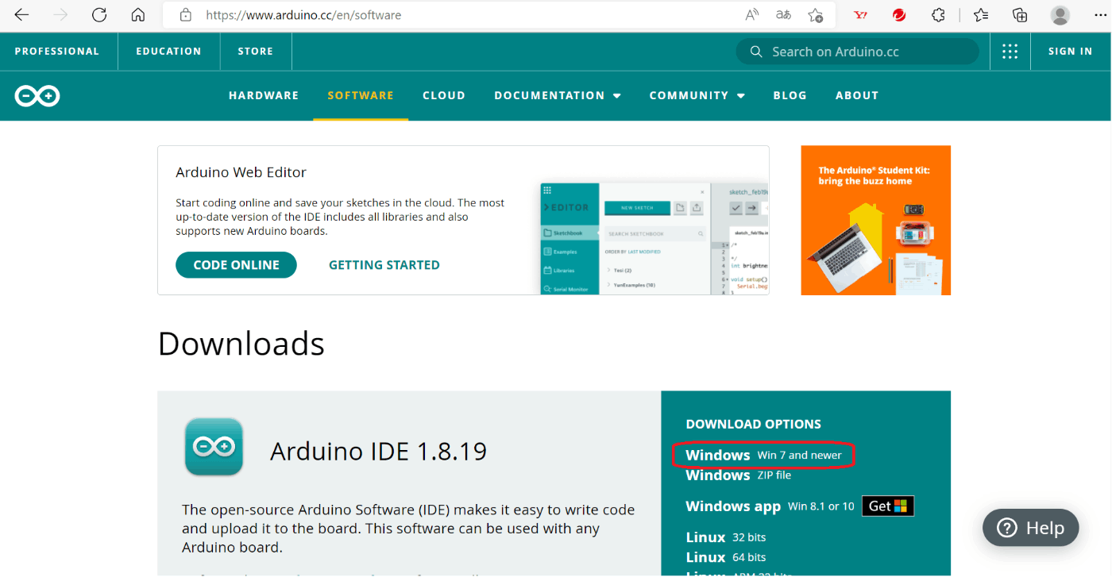Expand the Community dropdown arrow
This screenshot has height=581, width=1112.
click(x=740, y=96)
